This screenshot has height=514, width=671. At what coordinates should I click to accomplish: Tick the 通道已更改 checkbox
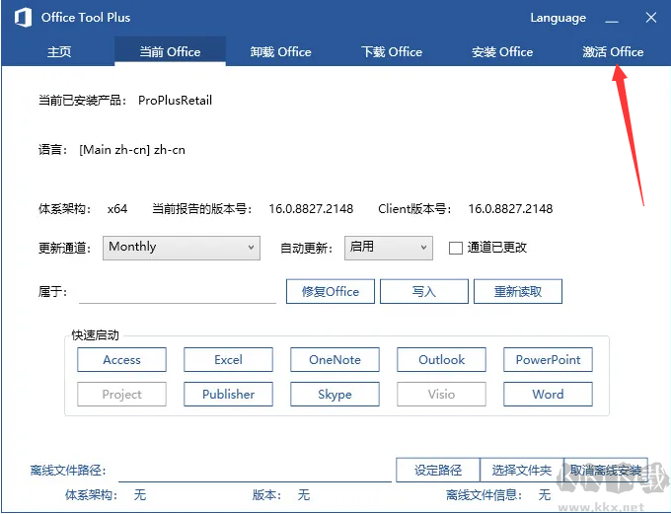[x=455, y=248]
